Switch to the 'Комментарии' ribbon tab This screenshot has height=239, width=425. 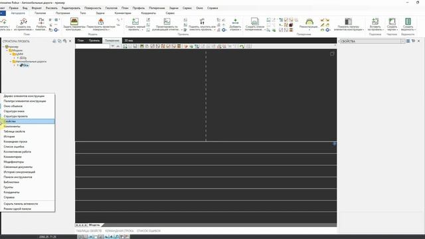click(123, 13)
